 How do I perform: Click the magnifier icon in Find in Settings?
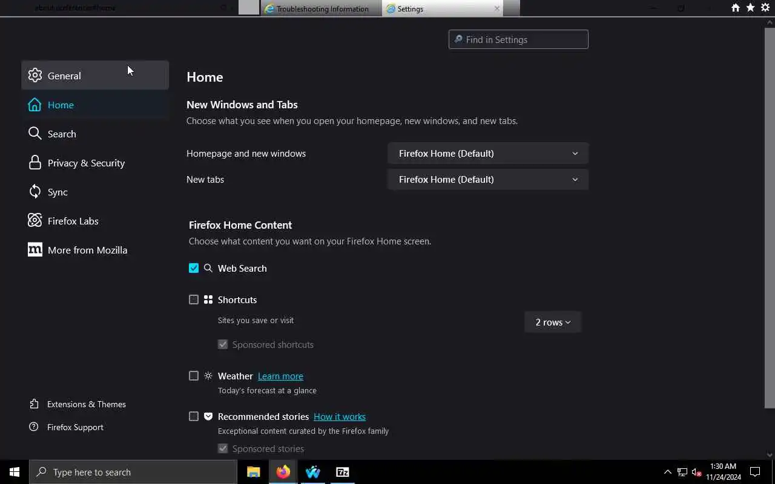point(458,39)
